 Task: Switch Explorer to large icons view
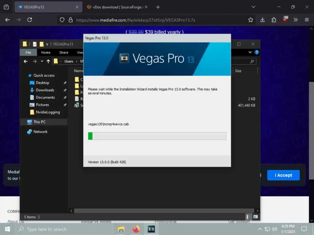tap(255, 217)
